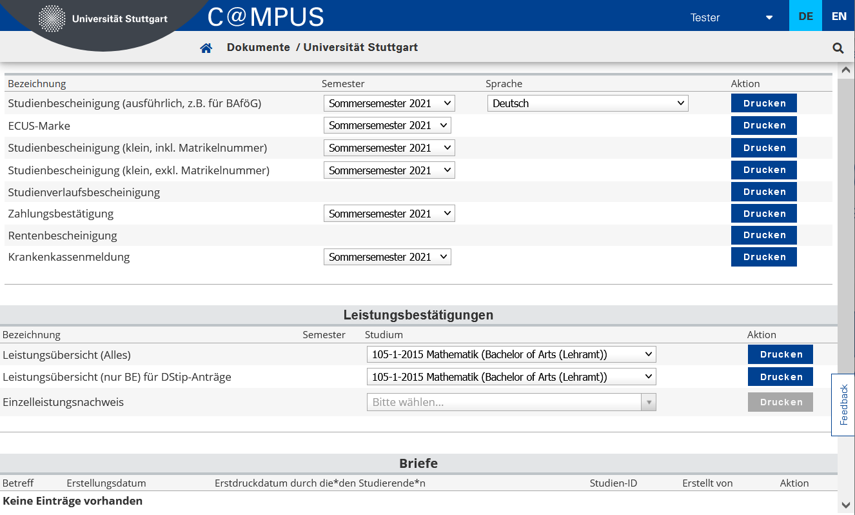Click Drucken for Studienbescheinigung exkl. Matrikelnummer
The image size is (855, 515).
click(x=764, y=170)
